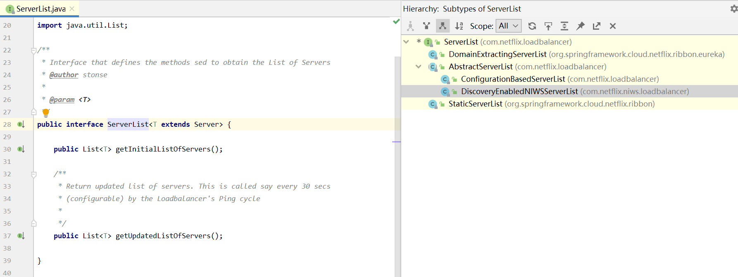Click the closing brace on line 39

click(x=39, y=260)
